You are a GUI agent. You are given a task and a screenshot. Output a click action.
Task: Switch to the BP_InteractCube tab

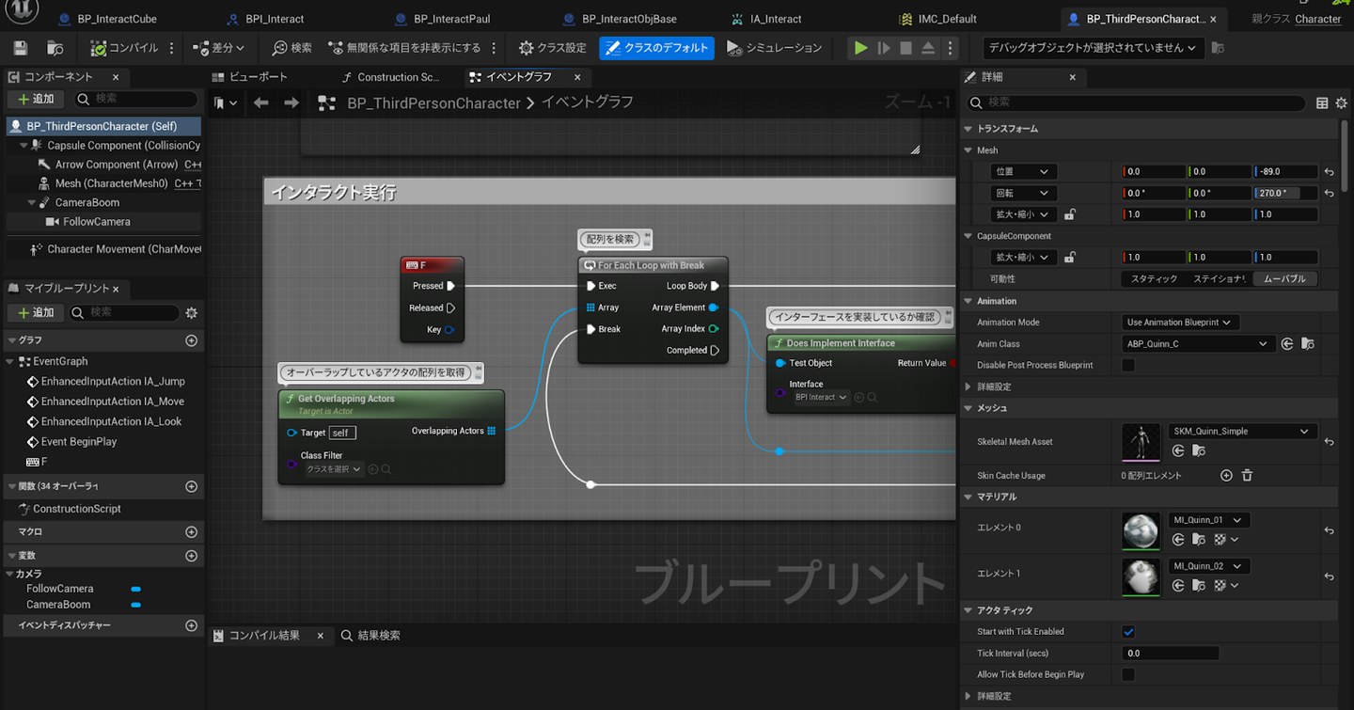(x=117, y=19)
